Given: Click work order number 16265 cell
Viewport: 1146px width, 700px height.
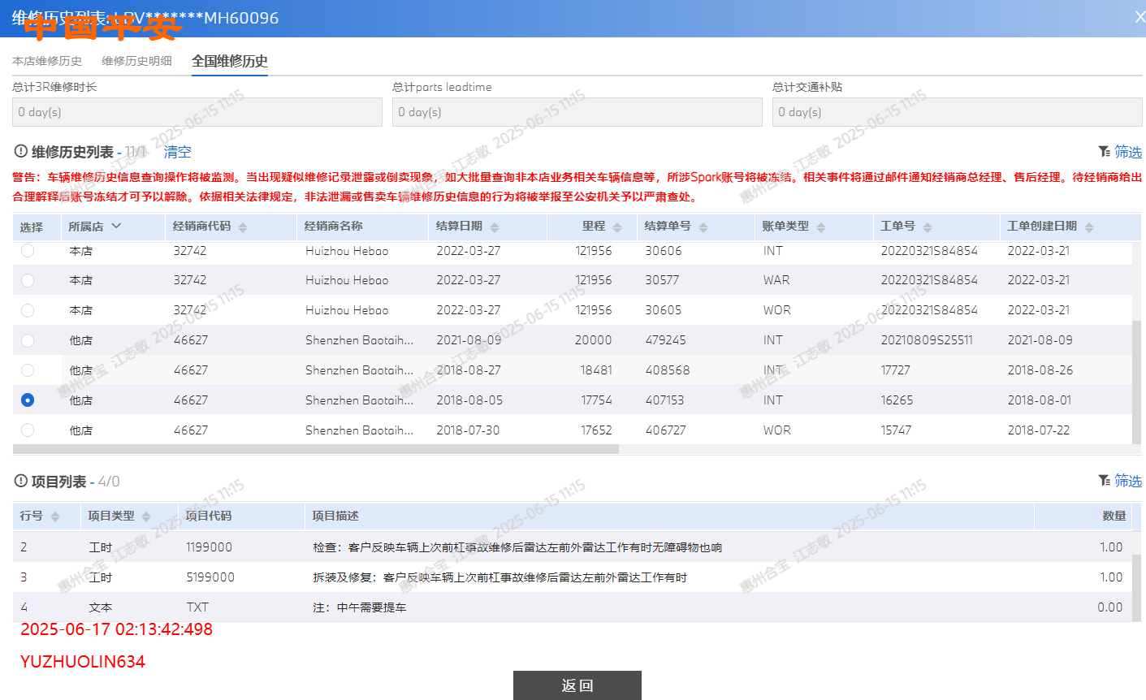Looking at the screenshot, I should 897,400.
